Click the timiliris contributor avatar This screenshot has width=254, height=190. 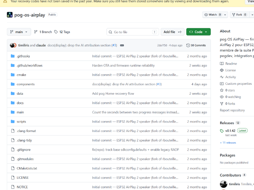click(224, 184)
